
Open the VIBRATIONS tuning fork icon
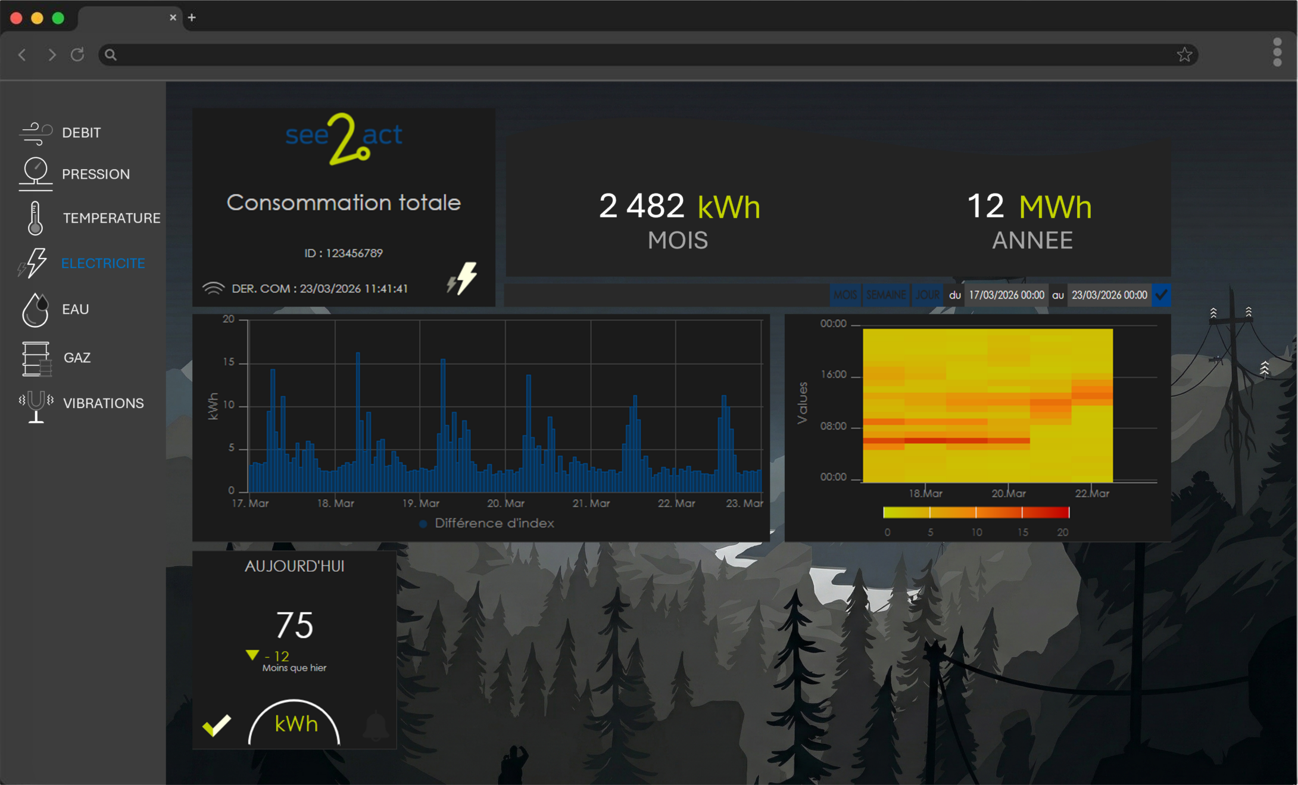click(x=36, y=405)
